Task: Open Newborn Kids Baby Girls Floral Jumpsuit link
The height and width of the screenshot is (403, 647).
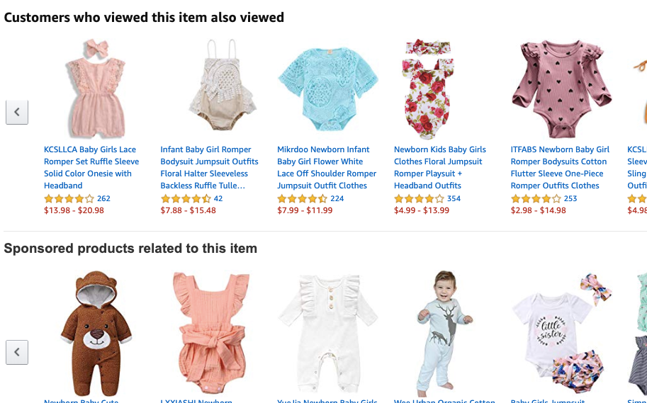Action: pyautogui.click(x=440, y=167)
